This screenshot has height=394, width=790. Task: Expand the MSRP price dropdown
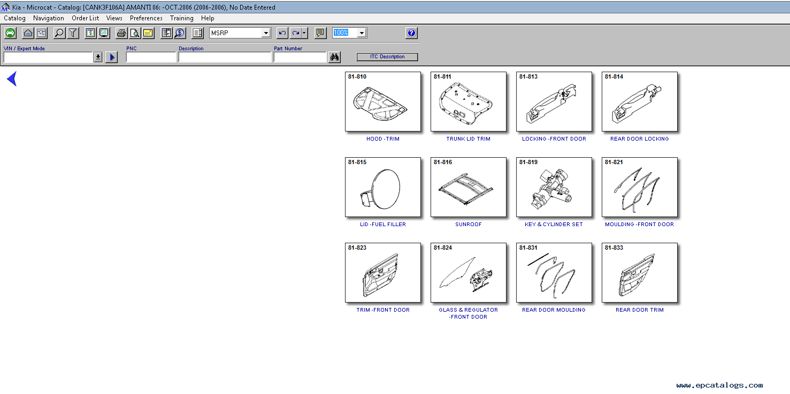(x=266, y=33)
